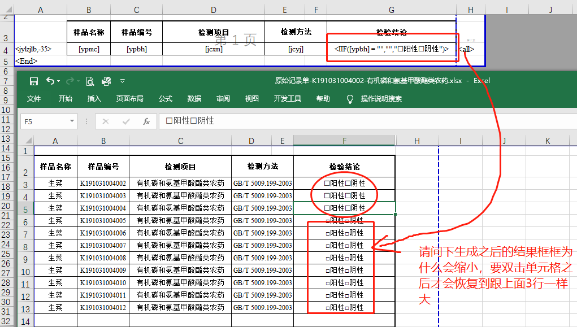Switch to the 页面布局 ribbon tab

point(129,99)
